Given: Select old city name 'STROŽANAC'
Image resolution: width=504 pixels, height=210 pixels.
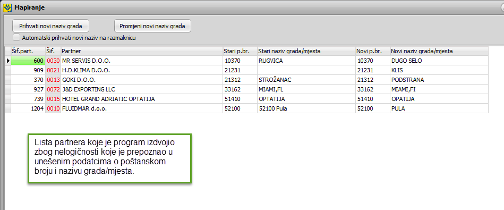Looking at the screenshot, I should [306, 80].
